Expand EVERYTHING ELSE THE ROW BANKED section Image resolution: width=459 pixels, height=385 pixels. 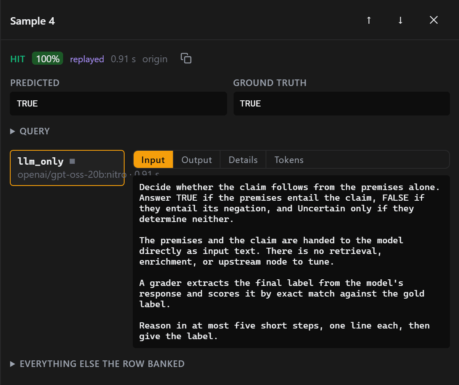[98, 364]
